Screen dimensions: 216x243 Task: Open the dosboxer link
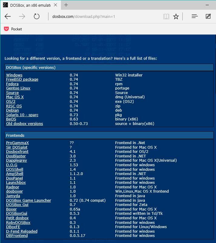pos(14,191)
